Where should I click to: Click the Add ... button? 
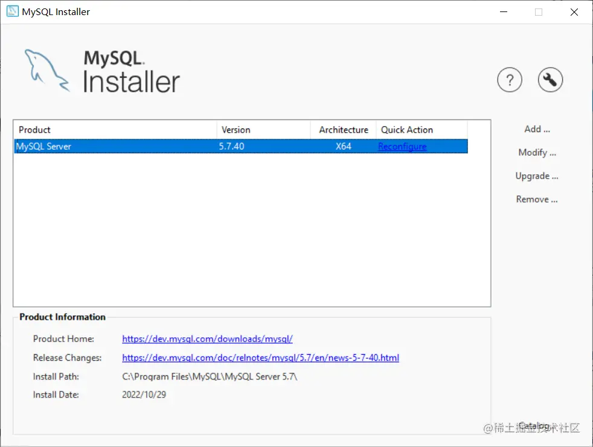click(537, 129)
